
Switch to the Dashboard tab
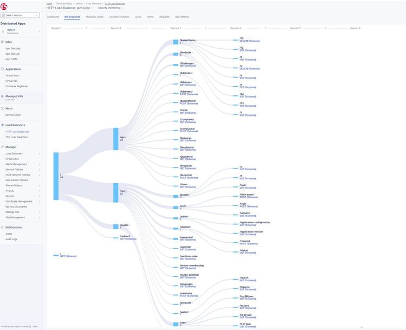coord(53,17)
